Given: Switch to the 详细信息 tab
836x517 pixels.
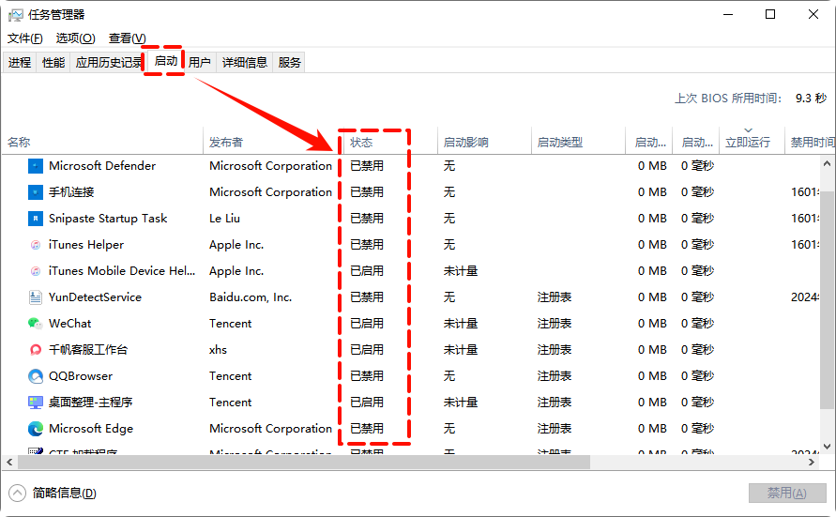Looking at the screenshot, I should coord(244,62).
